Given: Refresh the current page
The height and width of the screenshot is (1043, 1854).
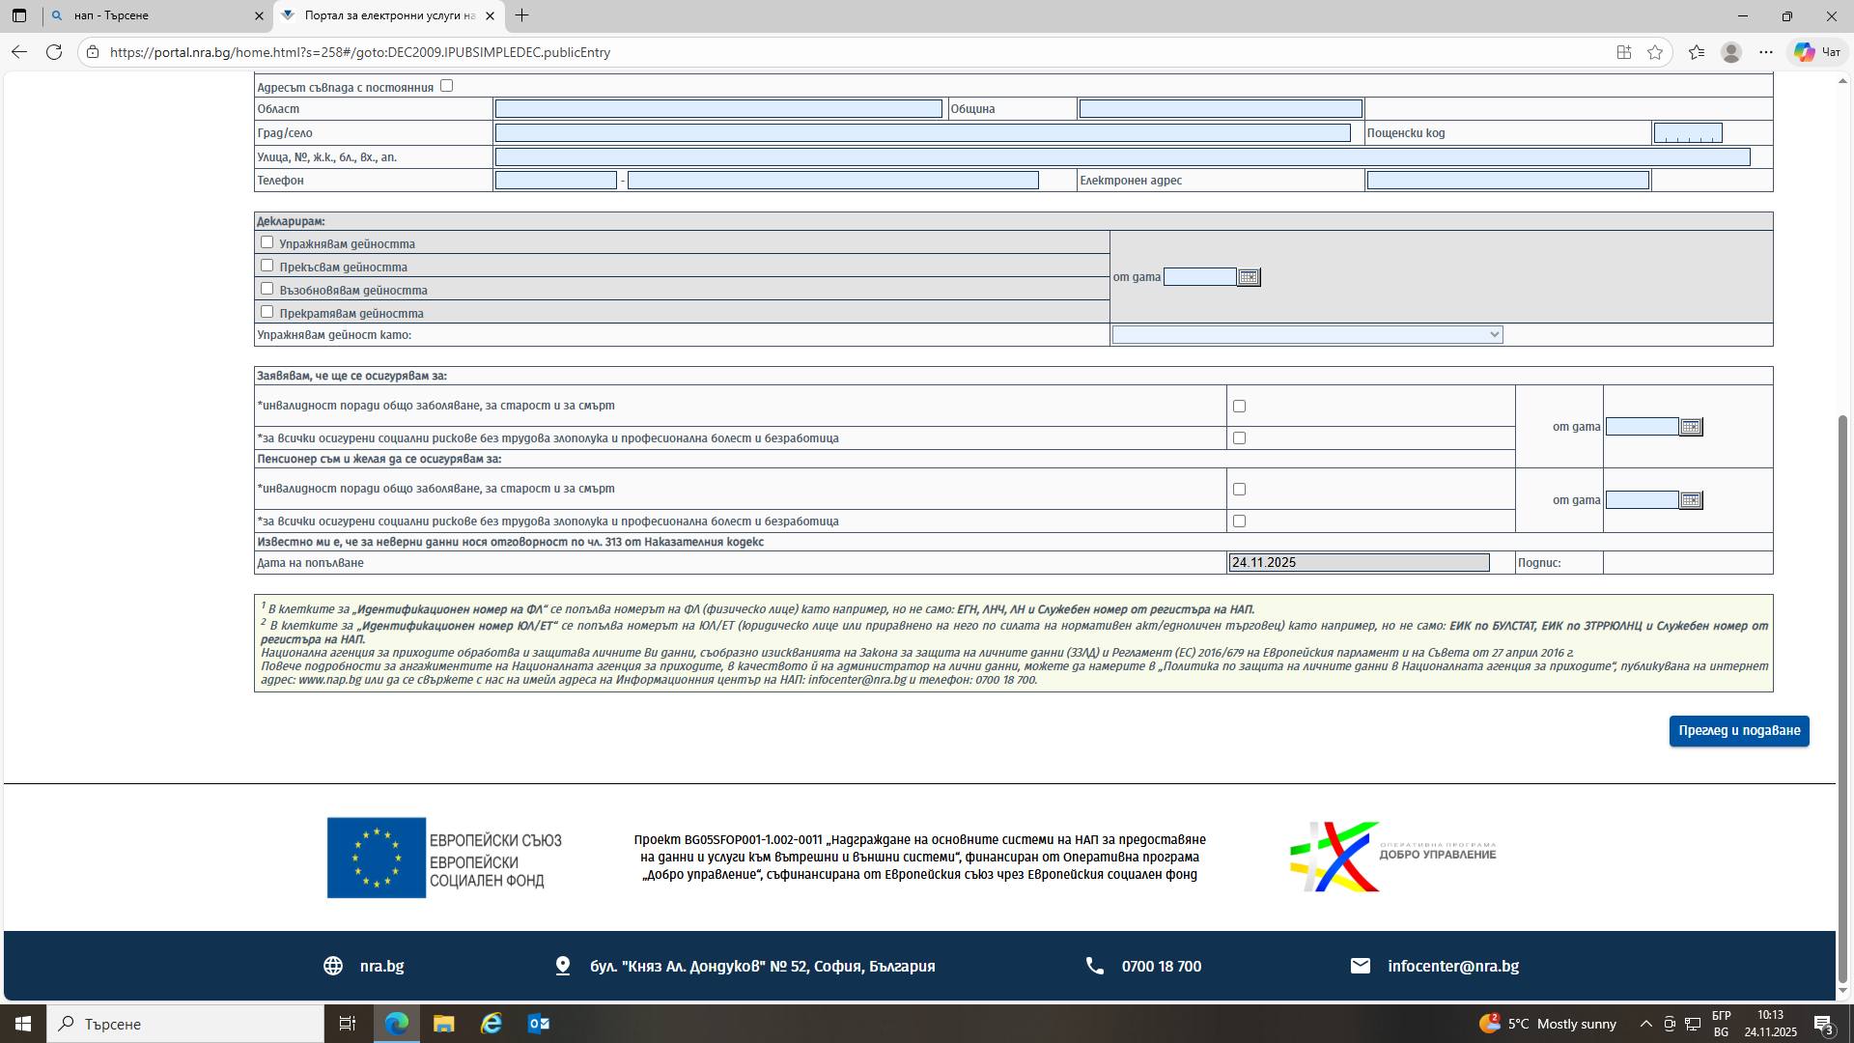Looking at the screenshot, I should click(x=54, y=52).
